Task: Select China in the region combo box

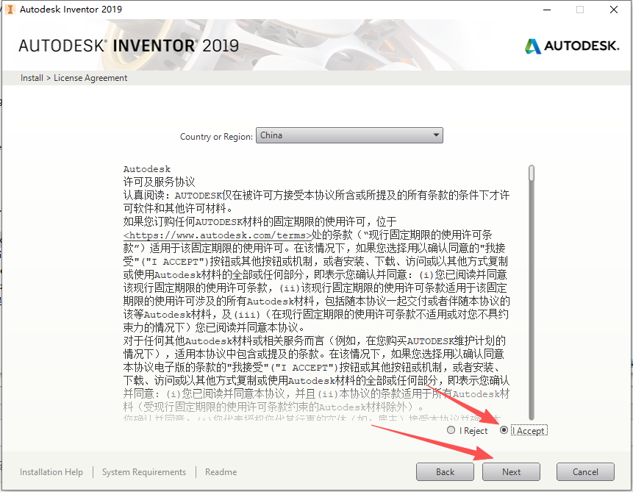Action: 346,135
